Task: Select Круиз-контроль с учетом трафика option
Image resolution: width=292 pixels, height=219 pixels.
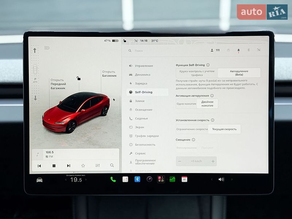Action: pyautogui.click(x=197, y=73)
